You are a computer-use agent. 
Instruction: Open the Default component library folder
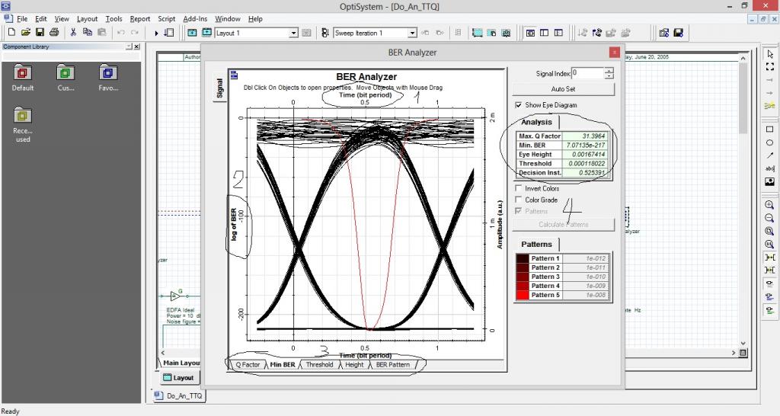pos(23,73)
